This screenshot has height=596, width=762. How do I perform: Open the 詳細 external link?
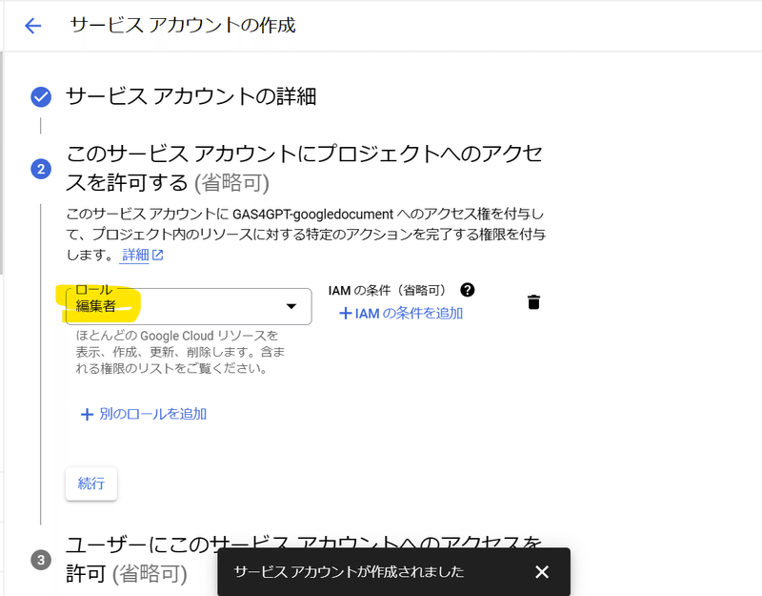point(142,255)
